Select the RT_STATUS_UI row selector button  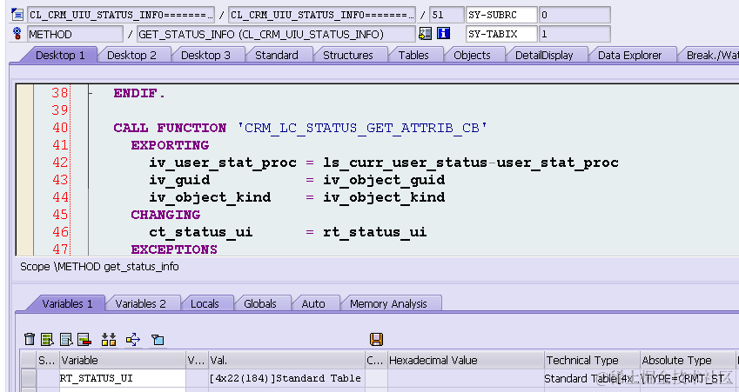click(29, 378)
